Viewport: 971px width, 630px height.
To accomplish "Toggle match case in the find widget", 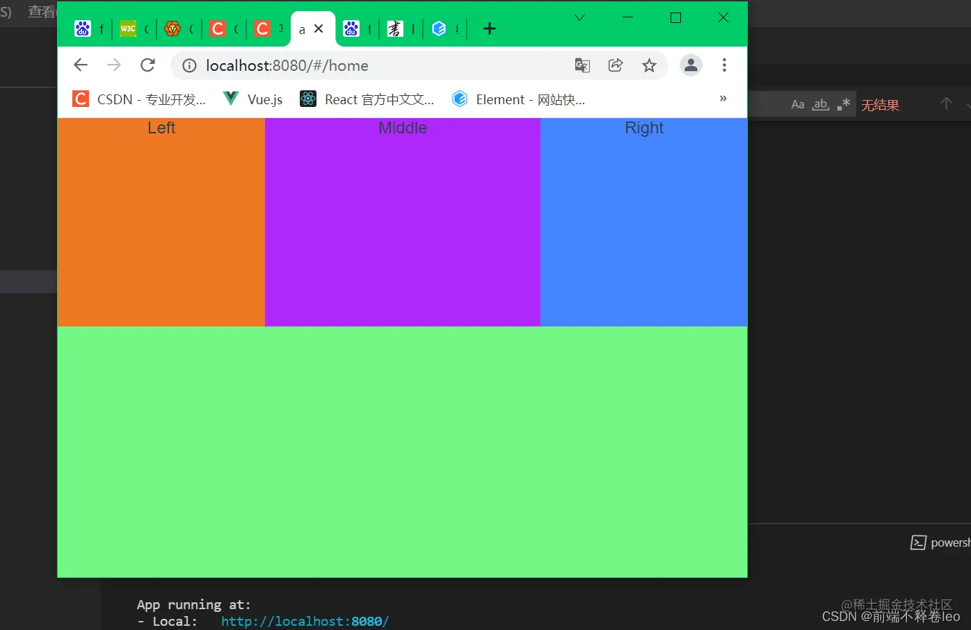I will click(798, 103).
